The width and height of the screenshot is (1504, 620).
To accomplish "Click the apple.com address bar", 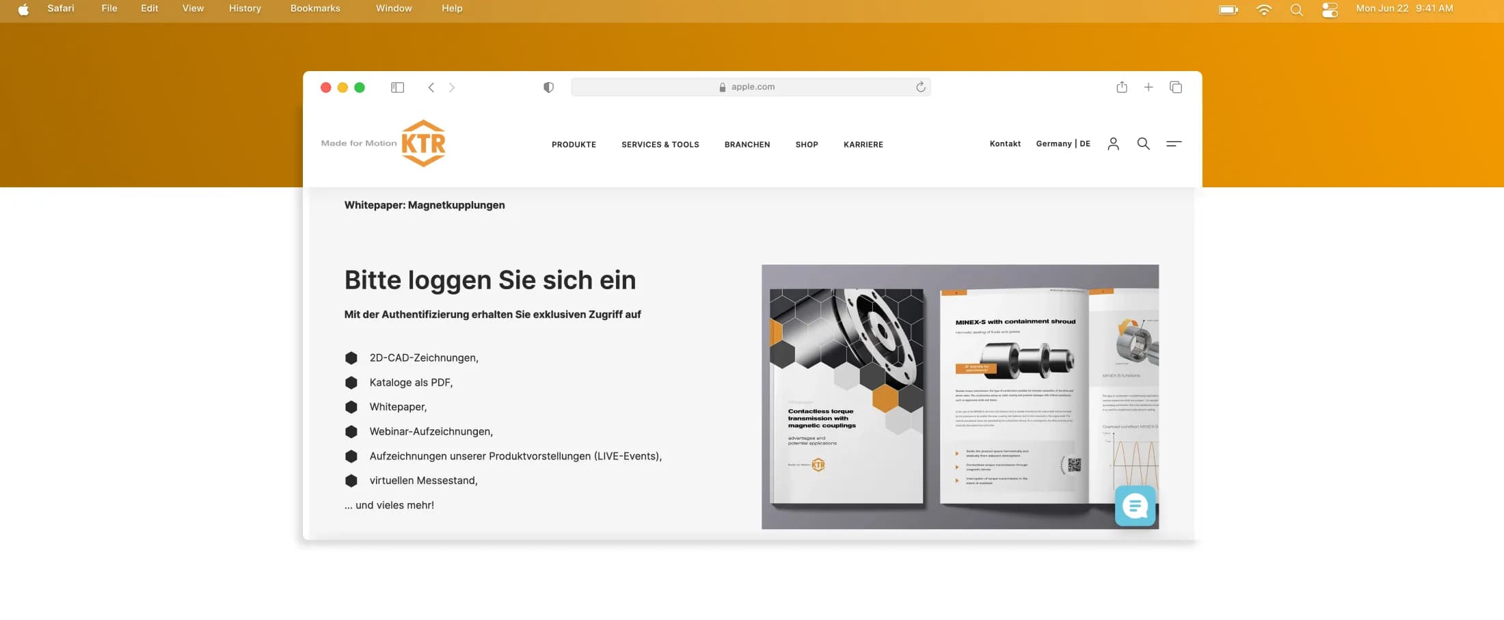I will (751, 87).
